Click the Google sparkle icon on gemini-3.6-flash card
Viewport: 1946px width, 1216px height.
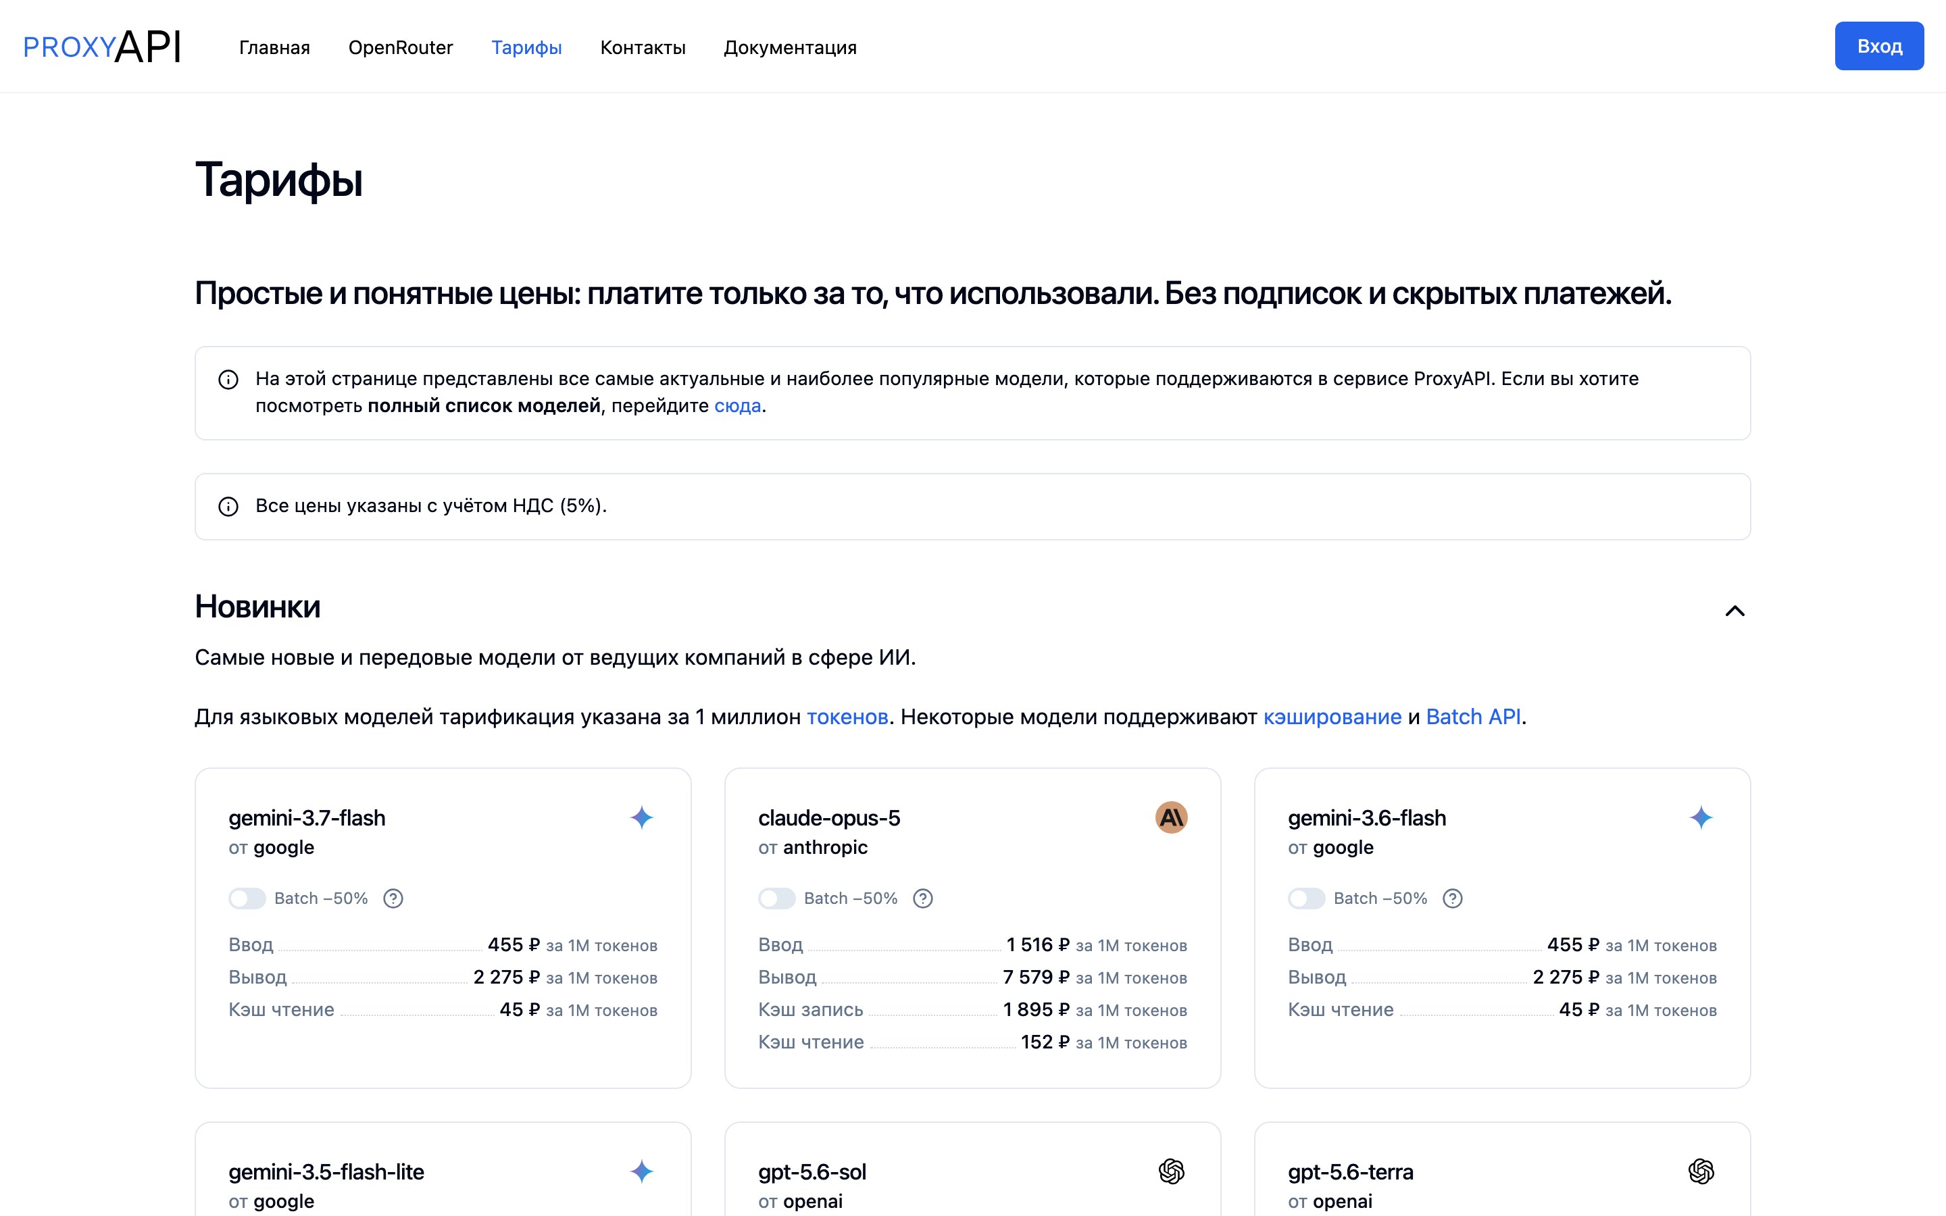[x=1701, y=818]
